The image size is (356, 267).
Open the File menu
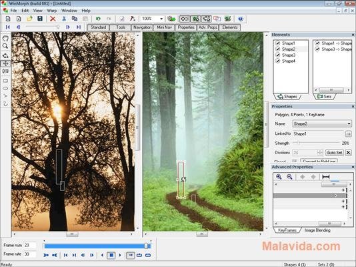pos(13,11)
